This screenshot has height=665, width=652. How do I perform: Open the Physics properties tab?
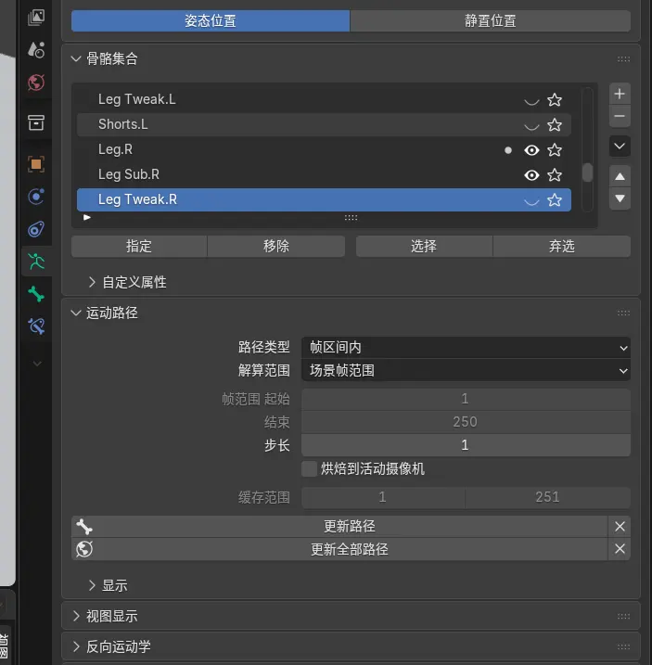(x=36, y=197)
